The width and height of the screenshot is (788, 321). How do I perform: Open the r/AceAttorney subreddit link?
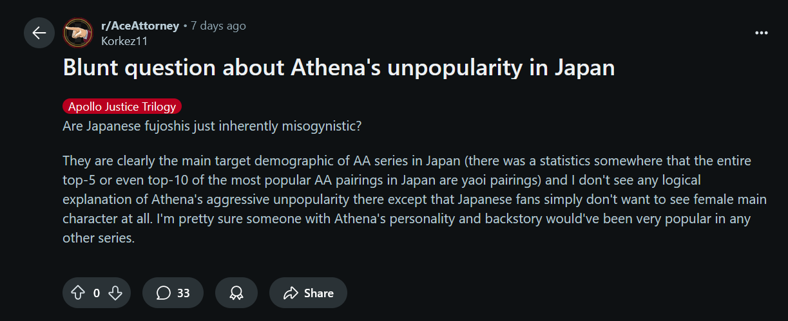(x=140, y=26)
